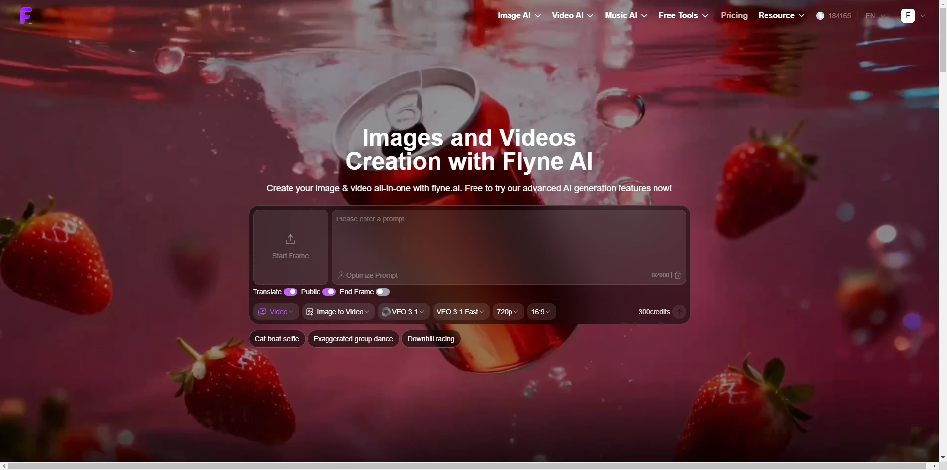Click the trash icon to clear prompt
This screenshot has height=470, width=947.
point(678,275)
